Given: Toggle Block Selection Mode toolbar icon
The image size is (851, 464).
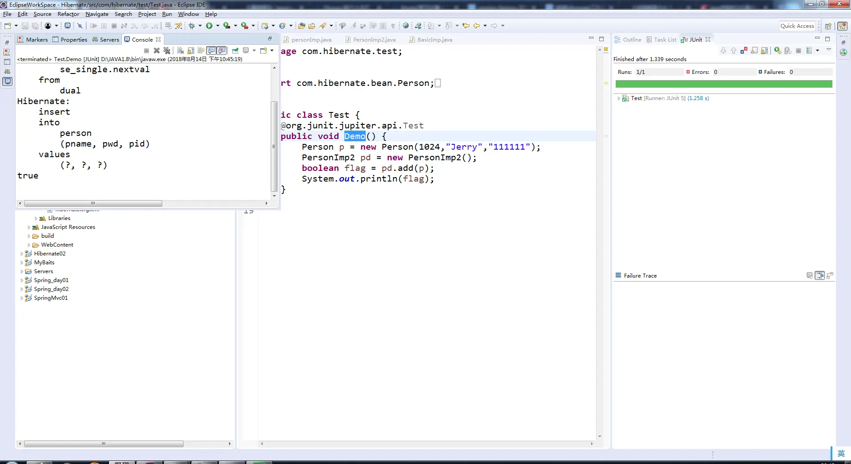Looking at the screenshot, I should (x=383, y=26).
